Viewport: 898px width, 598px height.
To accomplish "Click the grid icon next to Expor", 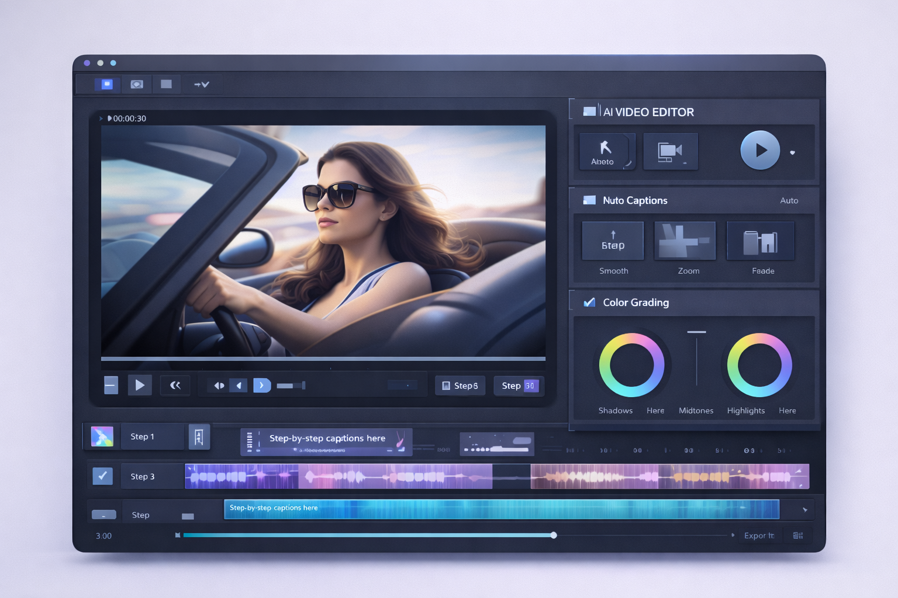I will 798,536.
